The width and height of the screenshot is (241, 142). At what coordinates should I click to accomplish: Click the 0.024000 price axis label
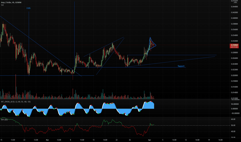tap(234, 64)
